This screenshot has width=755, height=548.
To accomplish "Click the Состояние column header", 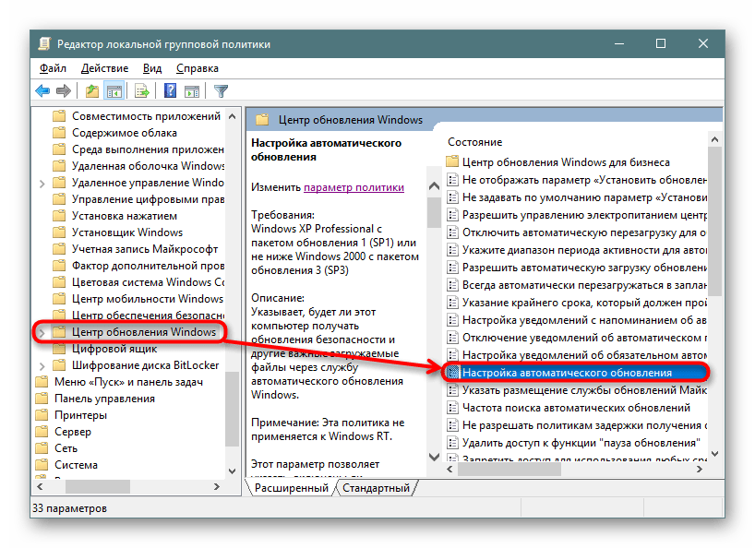I will click(x=475, y=142).
